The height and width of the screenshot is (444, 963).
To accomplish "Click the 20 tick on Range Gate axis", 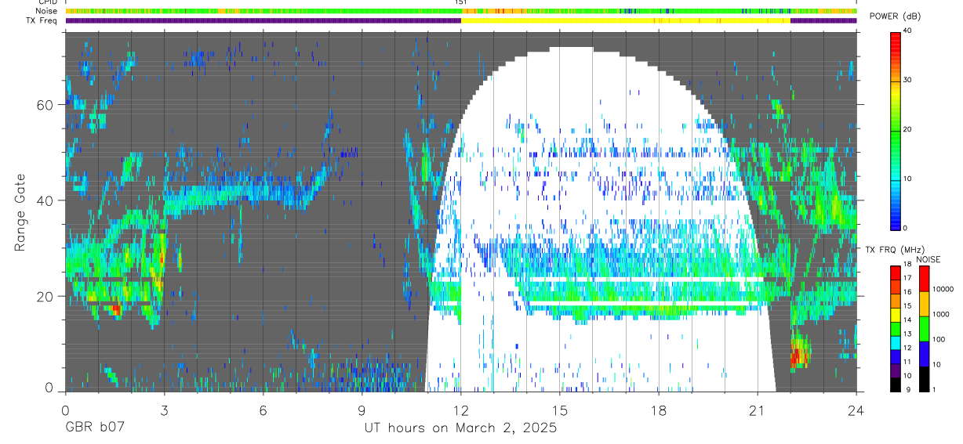I will pos(45,297).
